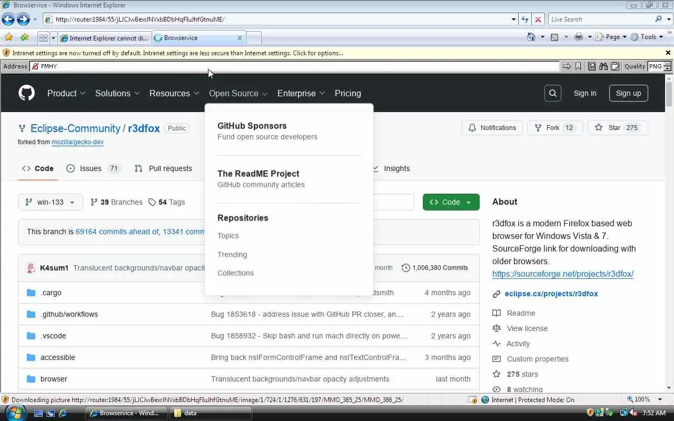Screen dimensions: 674x421
Task: Close the Browservice tab
Action: pyautogui.click(x=240, y=38)
